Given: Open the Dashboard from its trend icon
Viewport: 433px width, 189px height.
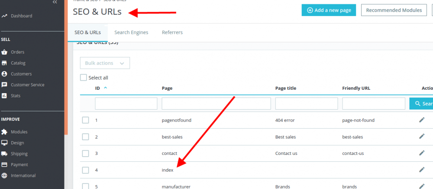Looking at the screenshot, I should click(x=4, y=16).
